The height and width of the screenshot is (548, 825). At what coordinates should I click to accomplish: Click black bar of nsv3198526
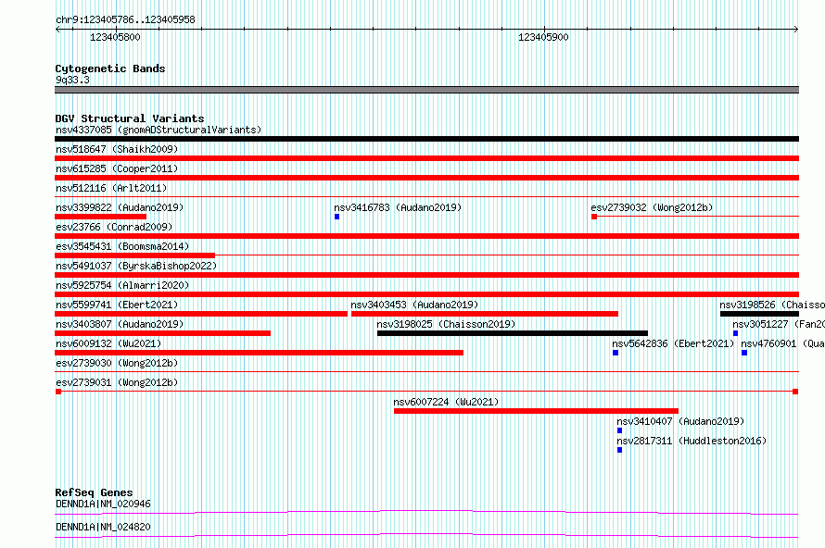coord(760,314)
